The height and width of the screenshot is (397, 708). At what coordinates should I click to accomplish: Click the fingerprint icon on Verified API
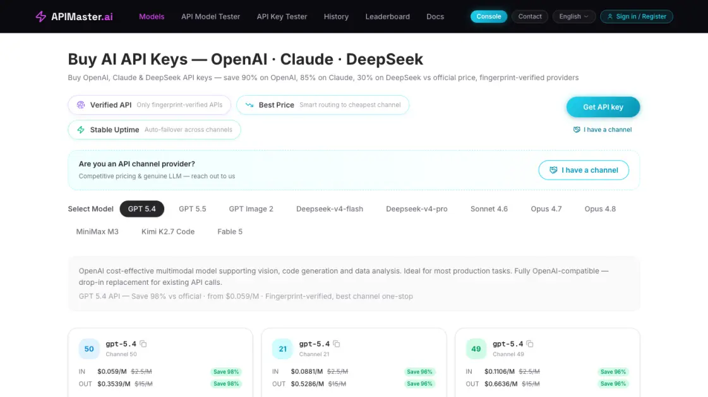[81, 105]
